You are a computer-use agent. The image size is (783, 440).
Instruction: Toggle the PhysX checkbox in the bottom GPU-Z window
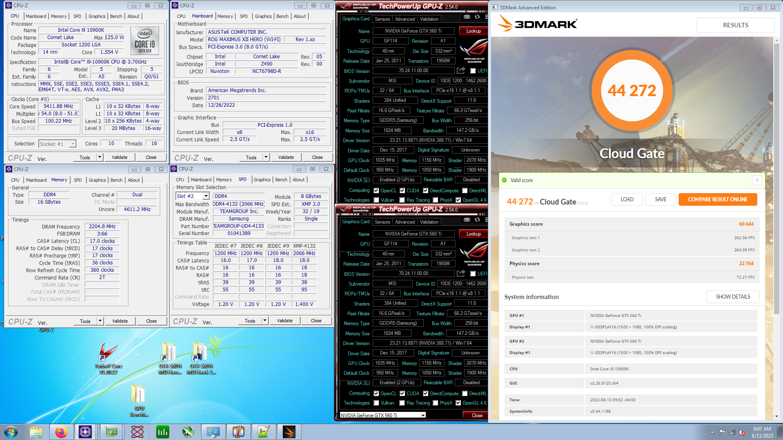pyautogui.click(x=436, y=403)
